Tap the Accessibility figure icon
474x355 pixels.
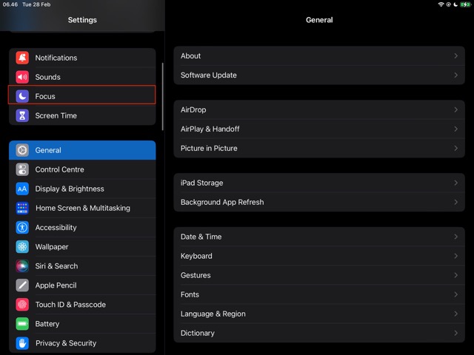22,228
